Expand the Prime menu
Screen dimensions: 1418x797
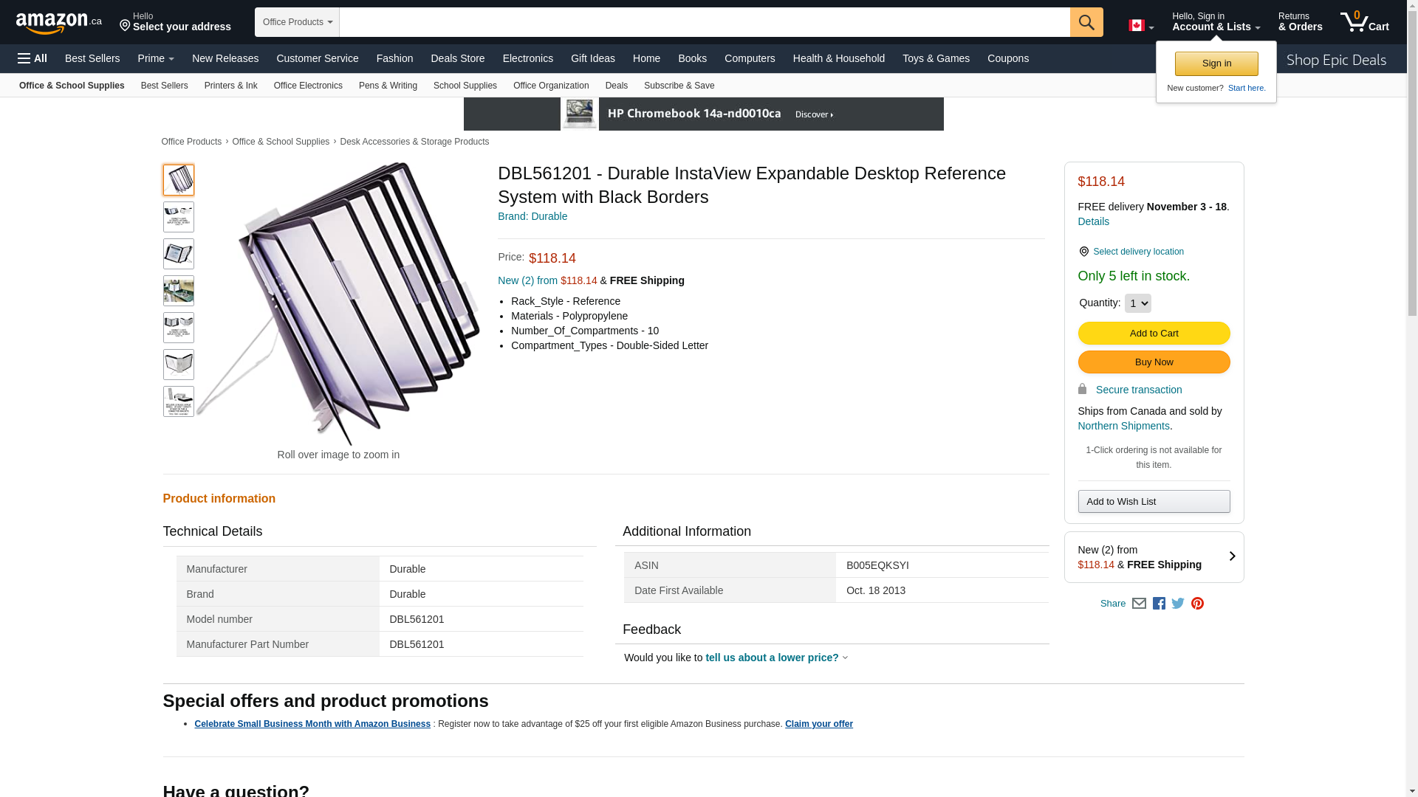click(156, 58)
